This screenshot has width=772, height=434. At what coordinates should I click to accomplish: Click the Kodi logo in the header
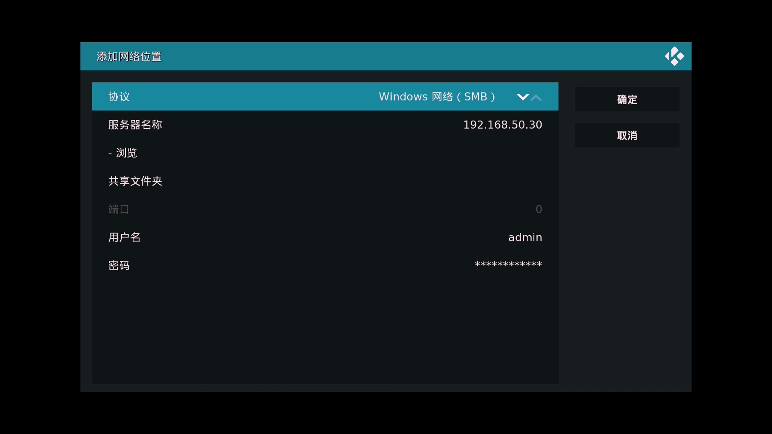[x=674, y=56]
